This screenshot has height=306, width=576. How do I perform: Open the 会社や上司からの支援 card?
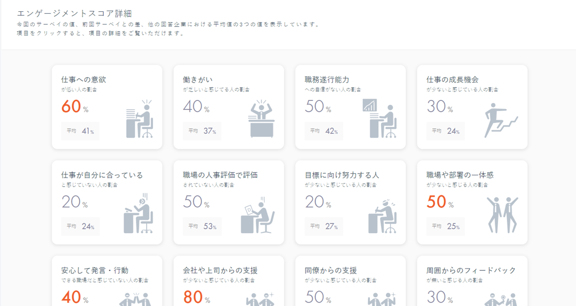tap(221, 271)
